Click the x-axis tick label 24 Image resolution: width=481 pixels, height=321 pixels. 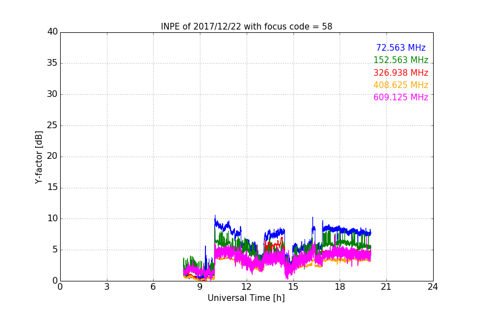click(x=433, y=287)
